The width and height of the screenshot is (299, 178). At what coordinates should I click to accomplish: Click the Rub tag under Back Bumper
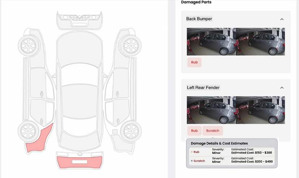coord(194,62)
